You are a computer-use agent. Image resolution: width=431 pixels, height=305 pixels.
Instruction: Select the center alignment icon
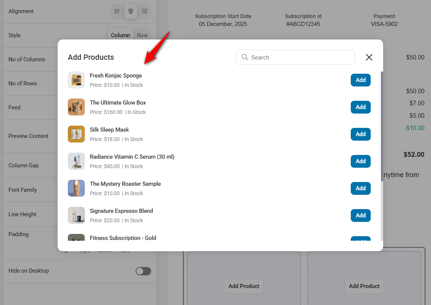(x=130, y=11)
